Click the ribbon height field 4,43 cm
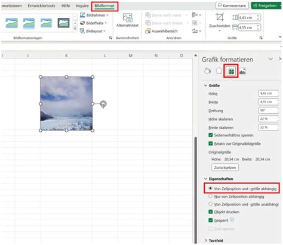Viewport: 283px width, 245px height. [247, 17]
